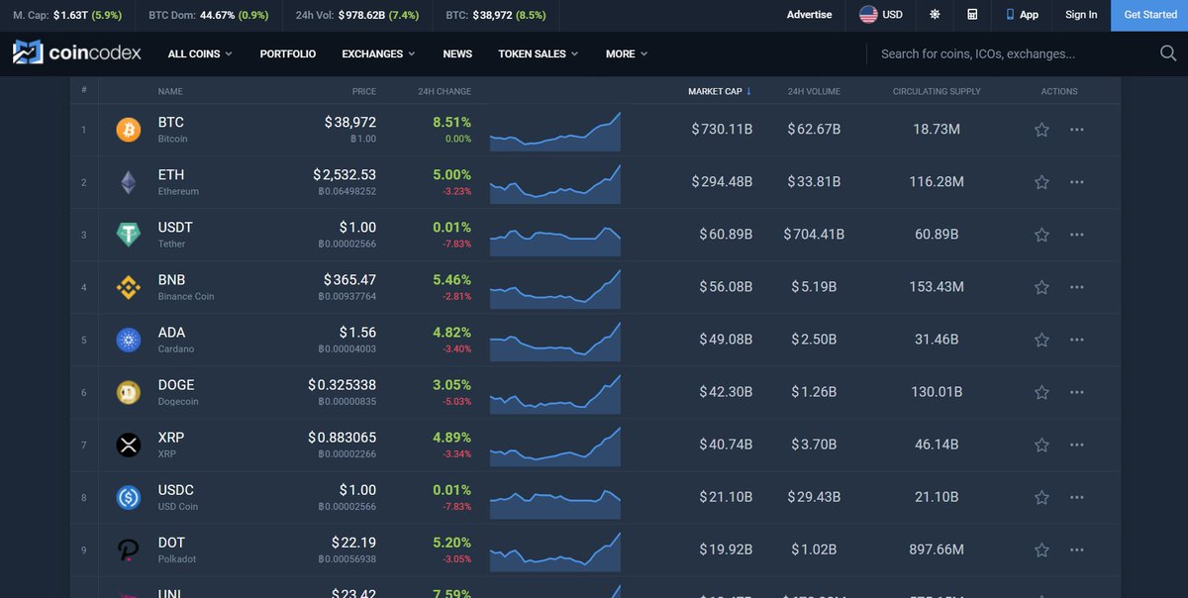The image size is (1188, 598).
Task: Open the NEWS page
Action: (x=457, y=53)
